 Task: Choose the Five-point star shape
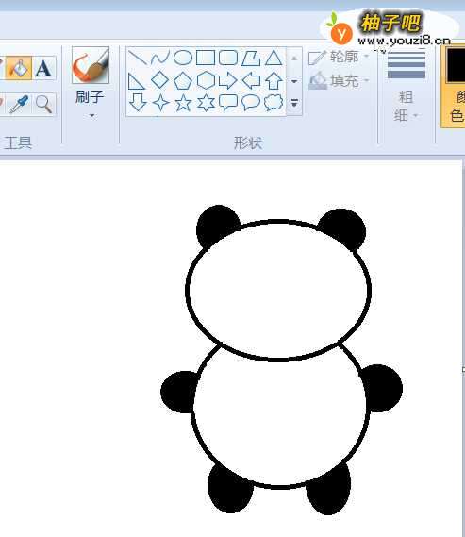pos(183,103)
